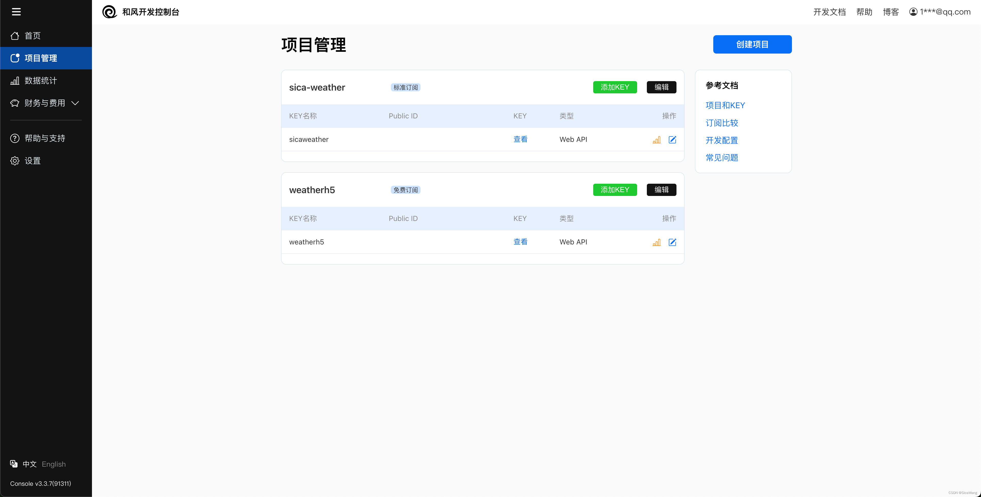Open usage statistics icon for sicaweather key
This screenshot has height=497, width=981.
click(x=656, y=140)
